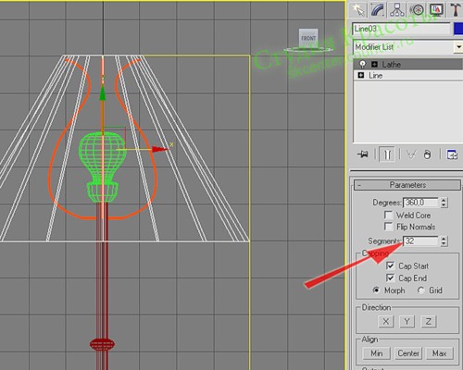Open the Hierarchy command panel tab
Image resolution: width=463 pixels, height=370 pixels.
tap(397, 10)
